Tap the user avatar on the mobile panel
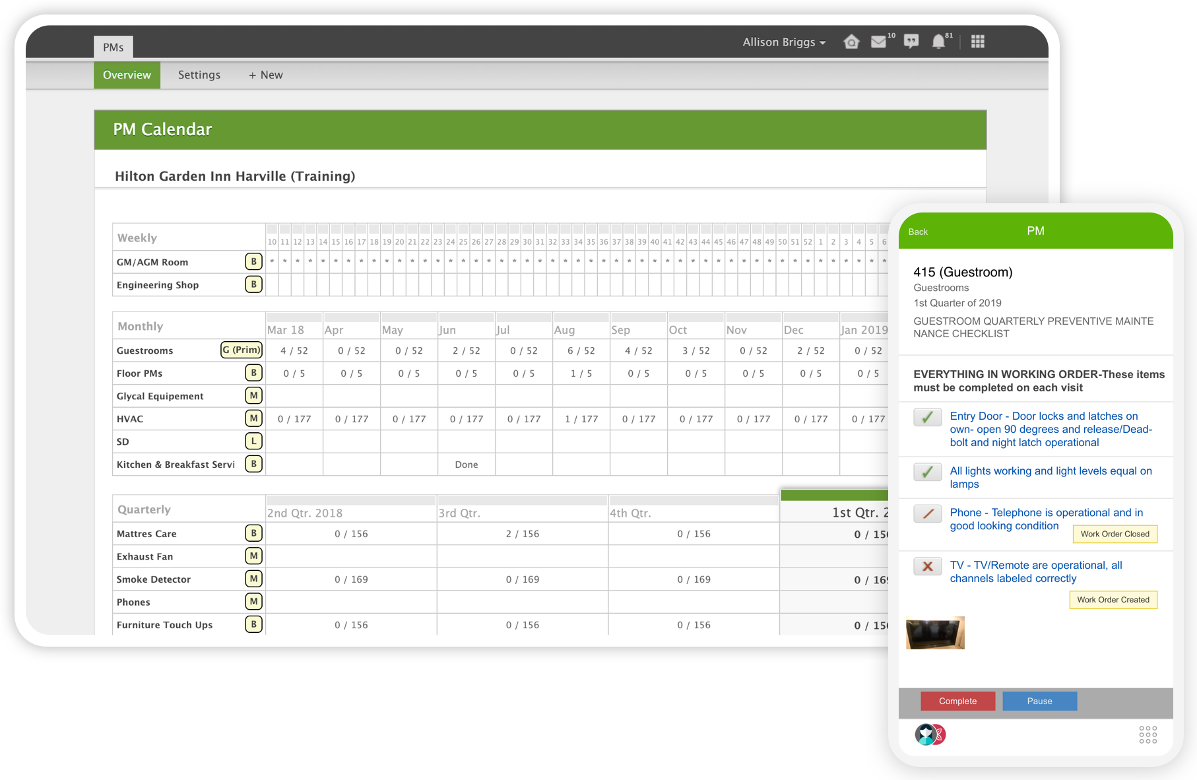This screenshot has width=1197, height=780. 927,733
